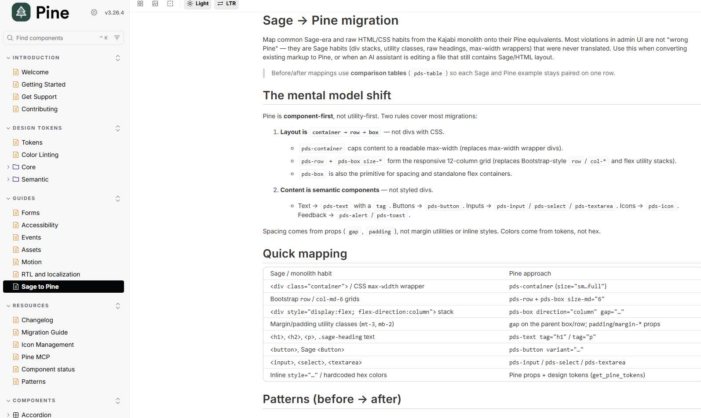The width and height of the screenshot is (701, 418).
Task: Click the Get Support document icon
Action: 16,97
